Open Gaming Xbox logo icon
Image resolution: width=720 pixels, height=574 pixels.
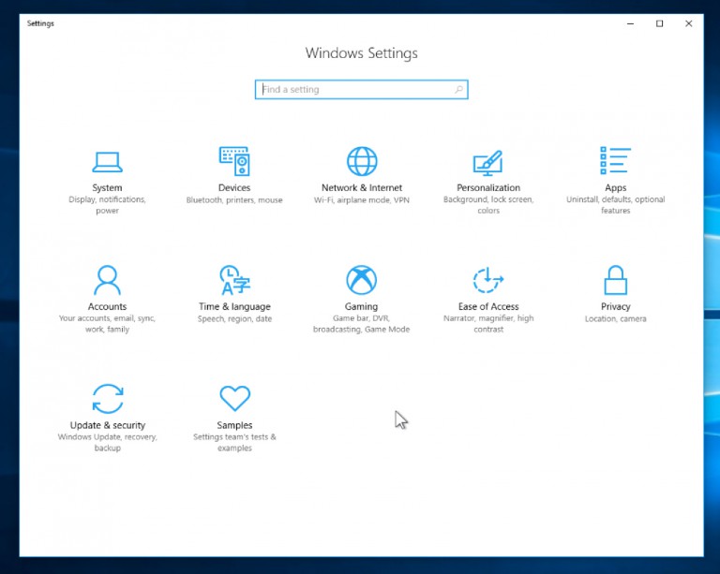(x=361, y=280)
